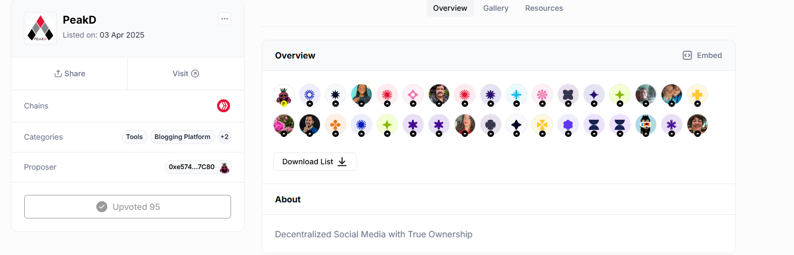This screenshot has width=794, height=255.
Task: Open the three-dot options menu for PeakD
Action: [x=225, y=19]
